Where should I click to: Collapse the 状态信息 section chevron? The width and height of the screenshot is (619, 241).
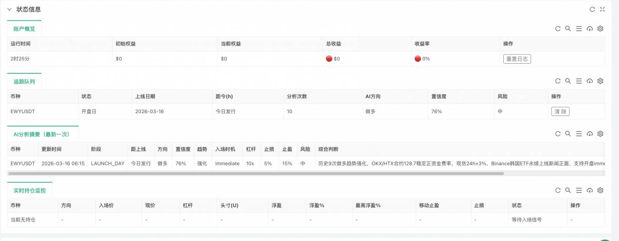[9, 10]
